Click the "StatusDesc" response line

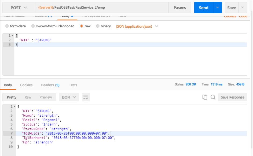click(131, 129)
